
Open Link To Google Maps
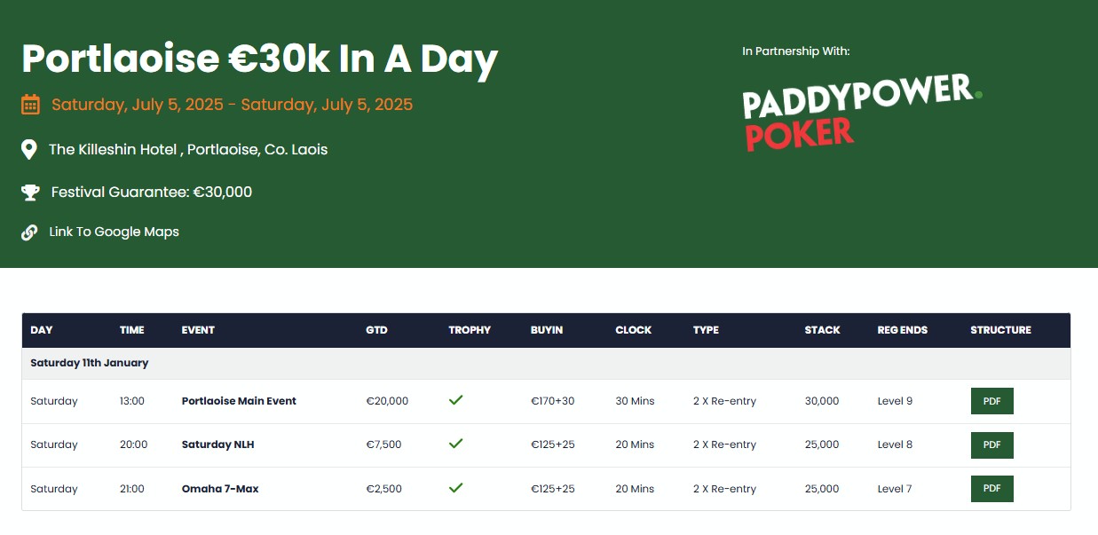click(114, 232)
